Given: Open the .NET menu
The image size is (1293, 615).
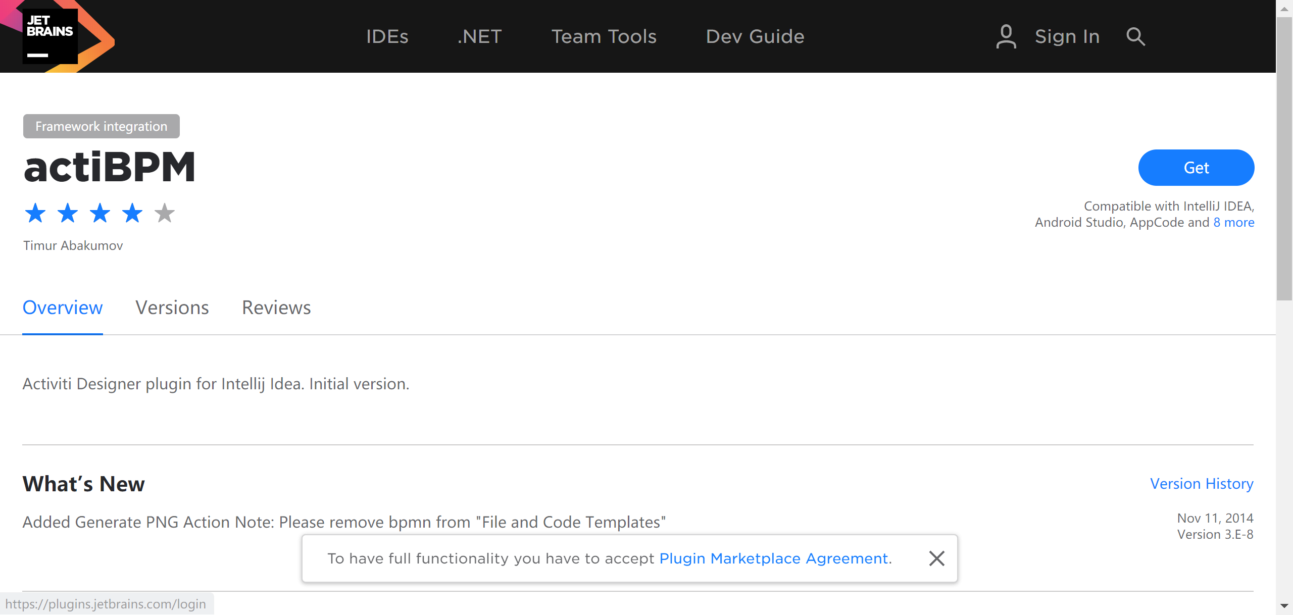Looking at the screenshot, I should 479,36.
